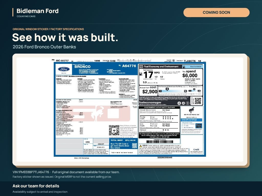This screenshot has height=196, width=262.
Task: Click the QR code next to Bronco Off-Roadeo text
Action: pyautogui.click(x=114, y=130)
